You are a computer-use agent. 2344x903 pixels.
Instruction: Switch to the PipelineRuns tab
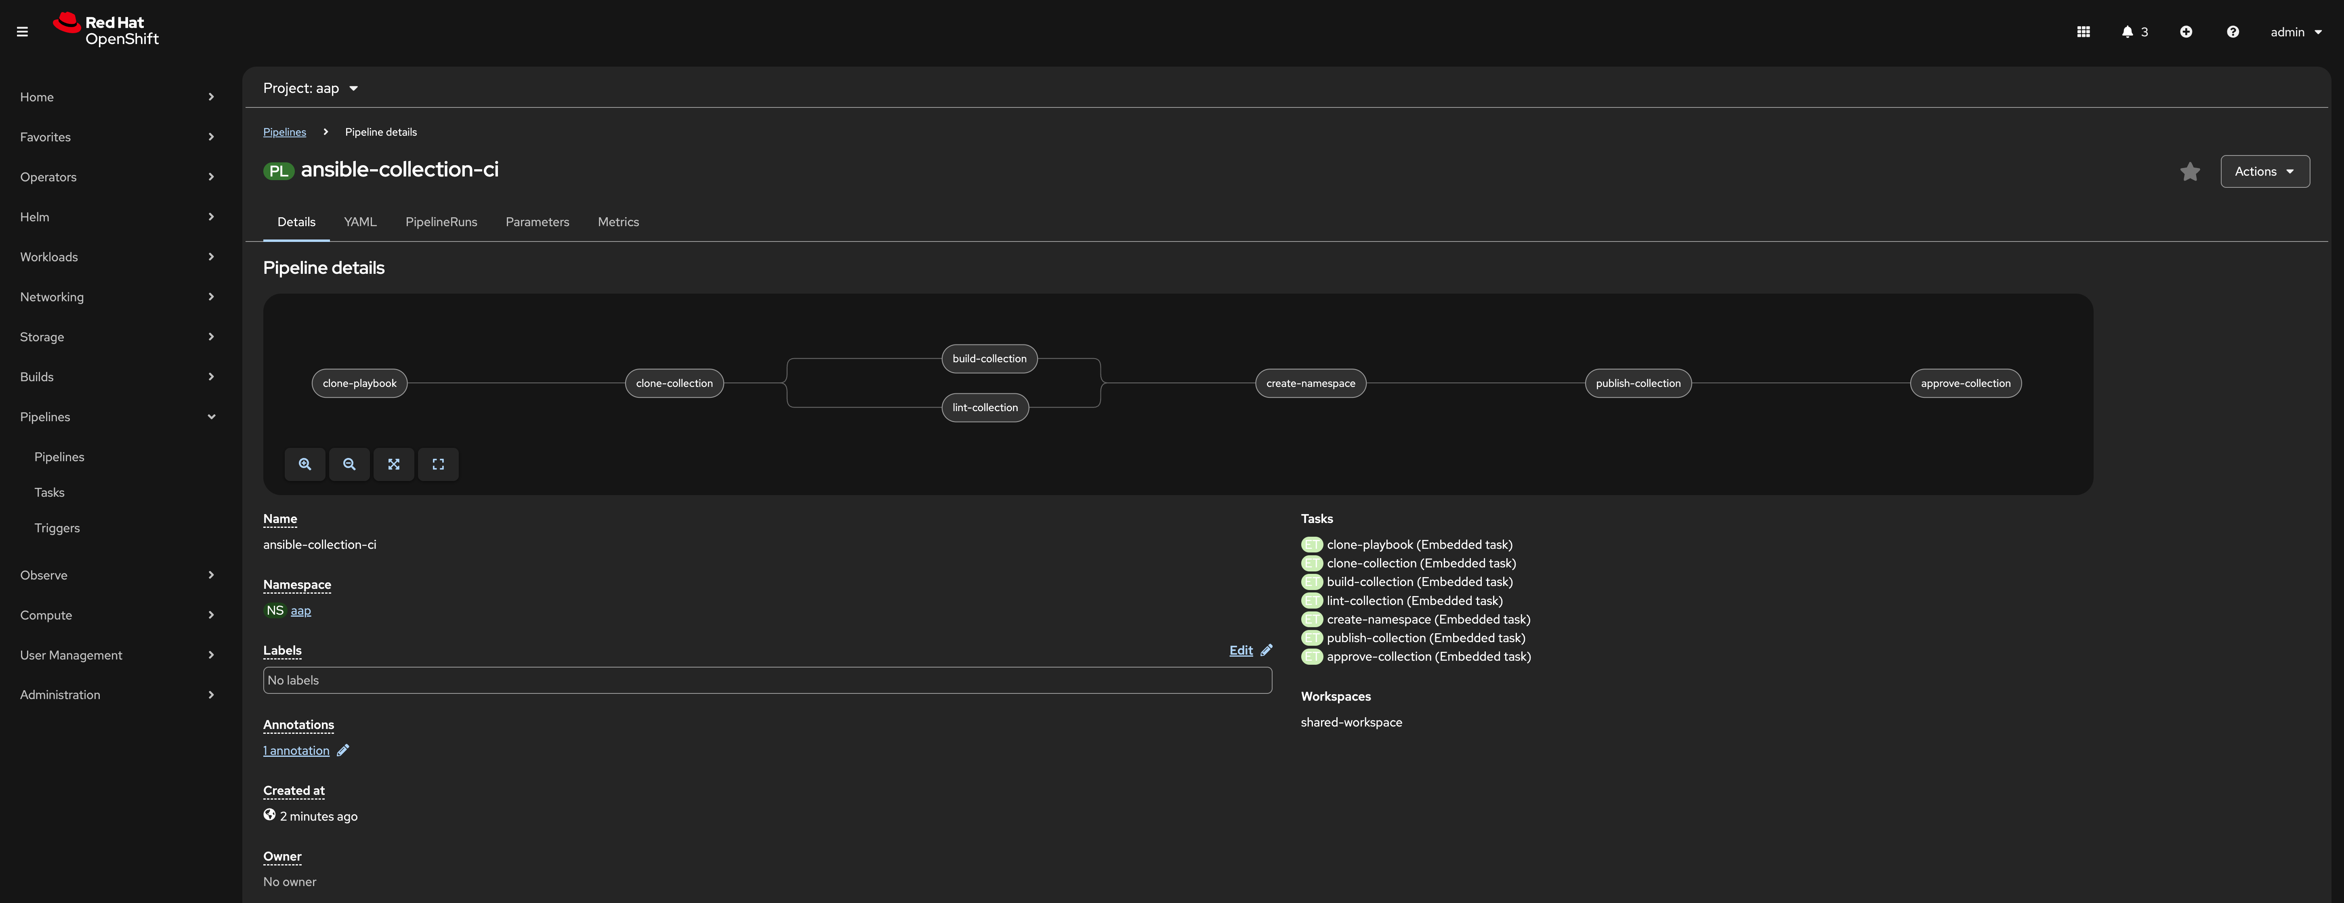(441, 222)
